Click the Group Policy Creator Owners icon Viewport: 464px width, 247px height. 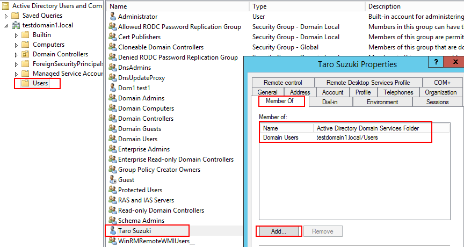pos(113,170)
